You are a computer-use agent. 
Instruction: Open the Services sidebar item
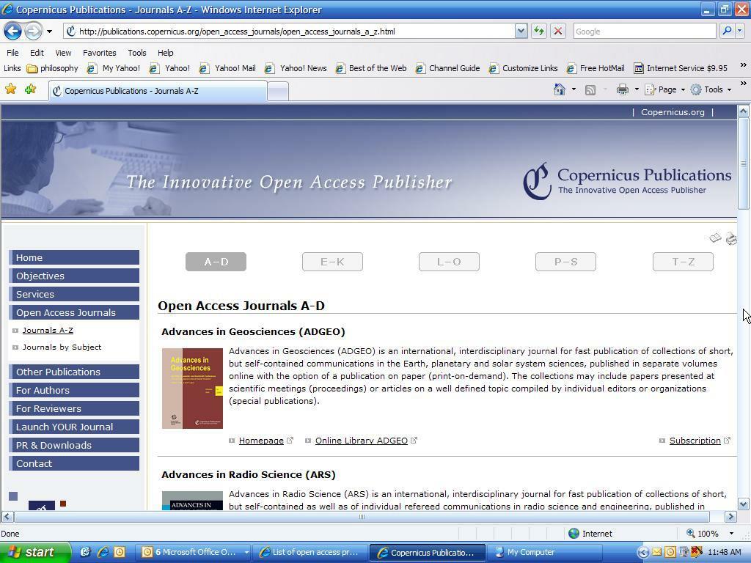[x=74, y=294]
